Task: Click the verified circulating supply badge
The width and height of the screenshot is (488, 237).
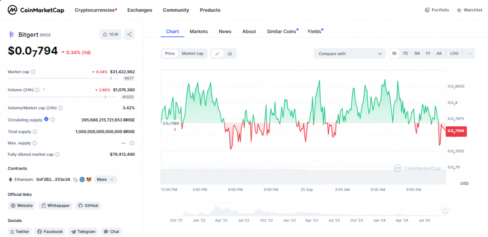Action: (46, 119)
